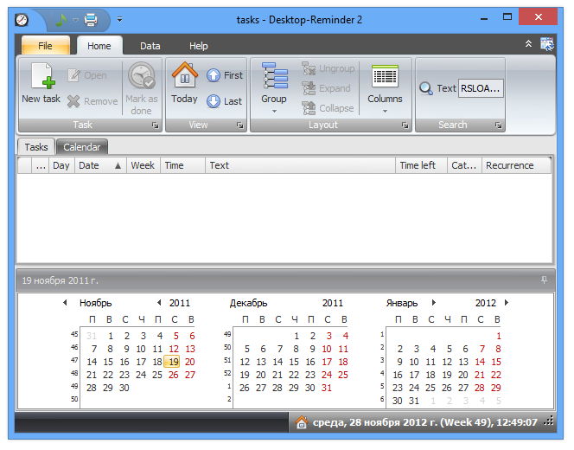Sort by the Day column header
This screenshot has height=450, width=574.
pos(61,165)
